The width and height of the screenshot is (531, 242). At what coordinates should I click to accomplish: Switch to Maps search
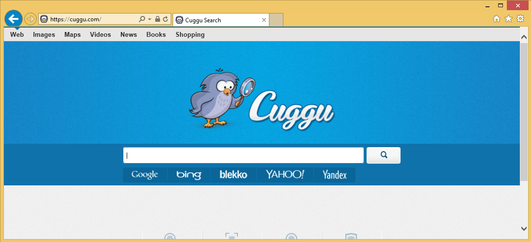[x=73, y=34]
